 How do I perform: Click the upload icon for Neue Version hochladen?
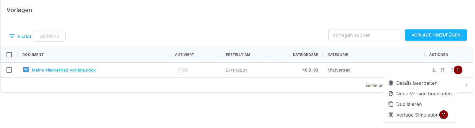point(391,94)
